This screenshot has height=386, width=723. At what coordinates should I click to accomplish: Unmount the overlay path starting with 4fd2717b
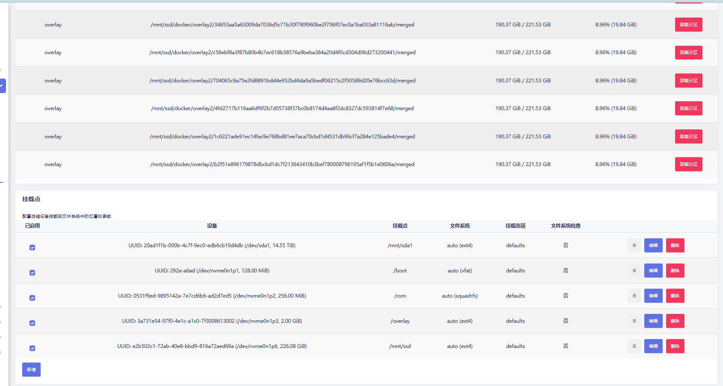pyautogui.click(x=688, y=108)
